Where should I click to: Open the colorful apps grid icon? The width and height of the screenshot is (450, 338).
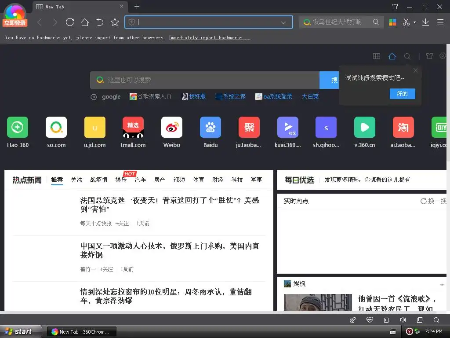(392, 22)
